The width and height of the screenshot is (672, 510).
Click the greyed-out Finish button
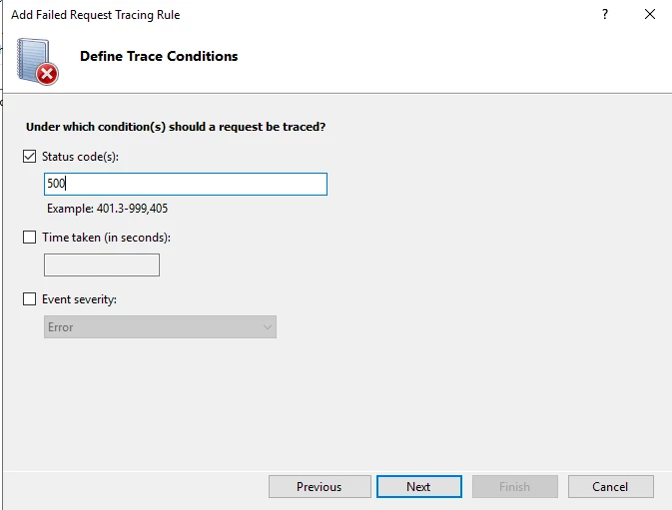click(x=515, y=486)
